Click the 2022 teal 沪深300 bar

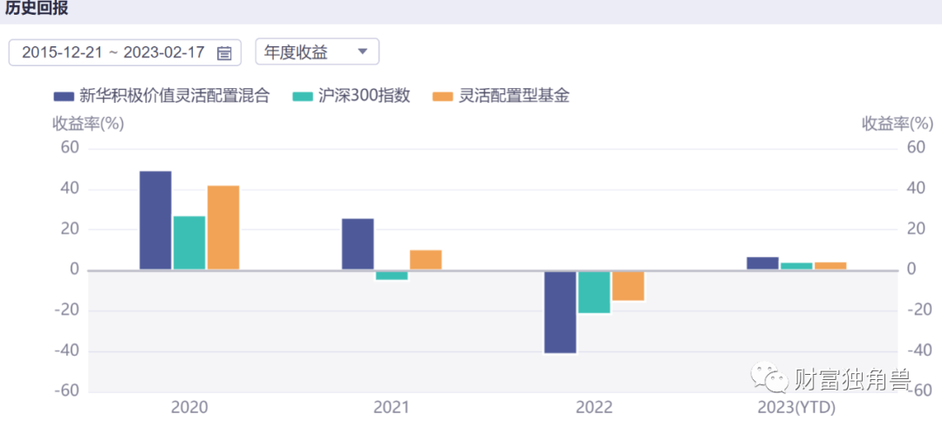point(594,292)
